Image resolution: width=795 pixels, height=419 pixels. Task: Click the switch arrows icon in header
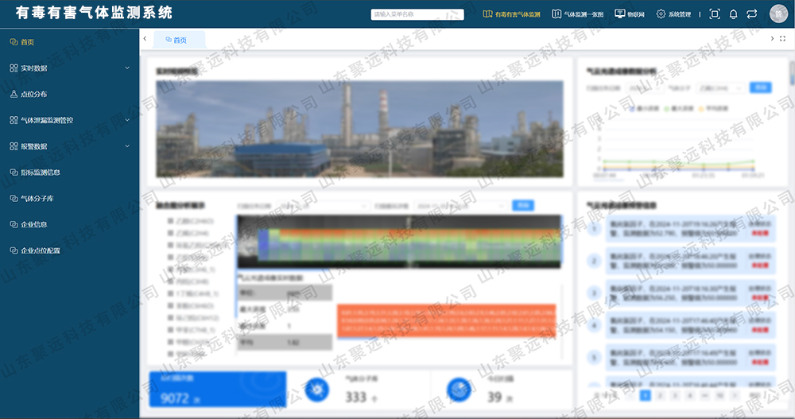click(752, 14)
